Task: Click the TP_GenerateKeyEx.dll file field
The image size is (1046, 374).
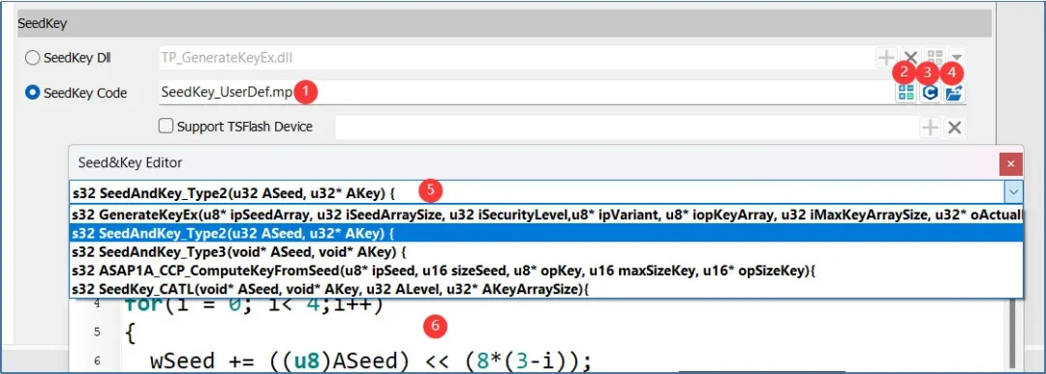Action: (x=515, y=58)
